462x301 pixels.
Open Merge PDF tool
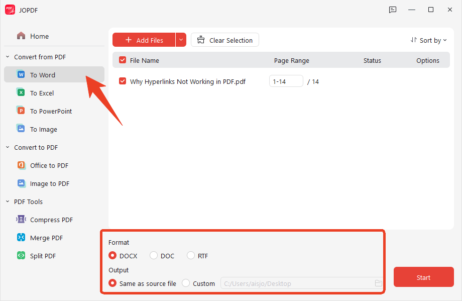coord(54,238)
